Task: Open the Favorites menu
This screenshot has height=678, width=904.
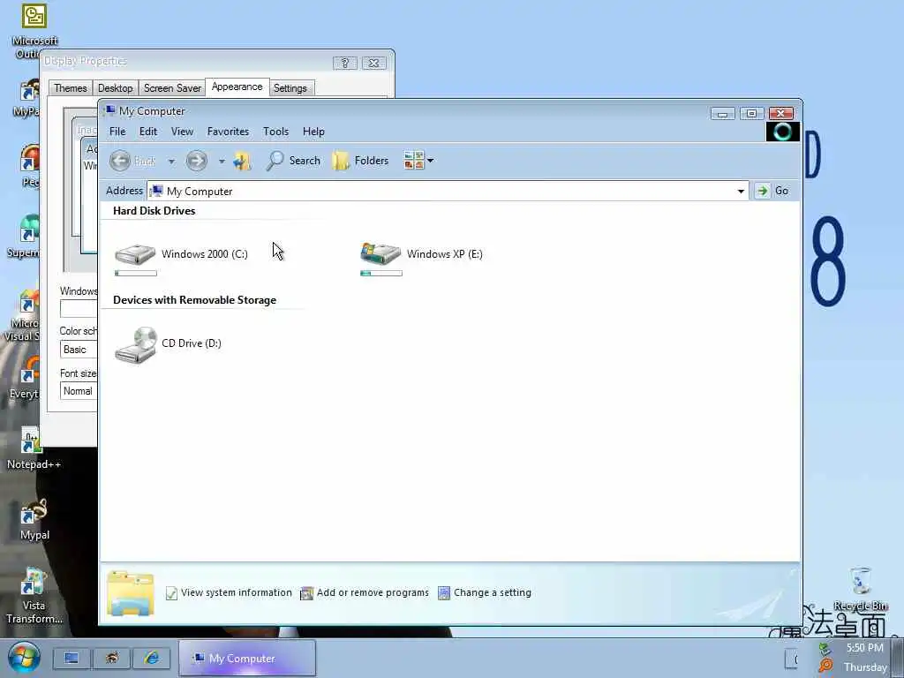Action: click(x=229, y=132)
